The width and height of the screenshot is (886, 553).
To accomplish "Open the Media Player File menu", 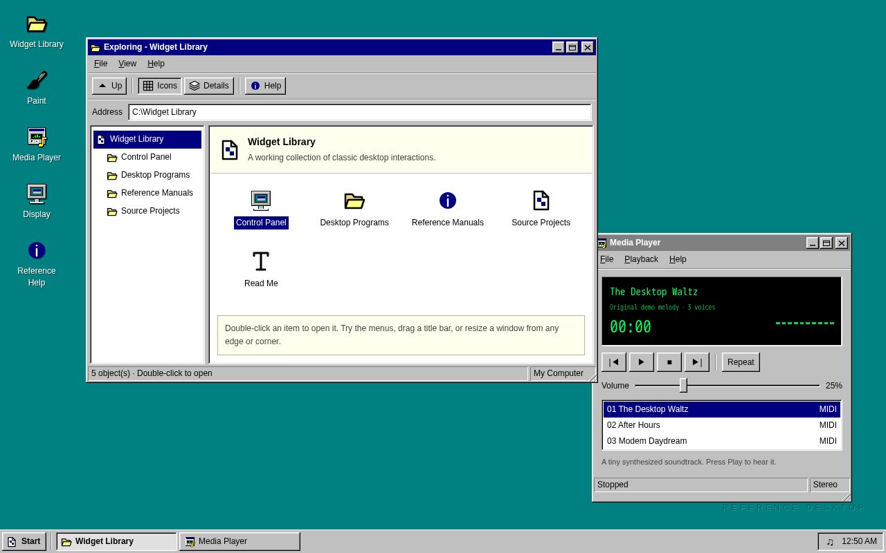I will pos(606,259).
